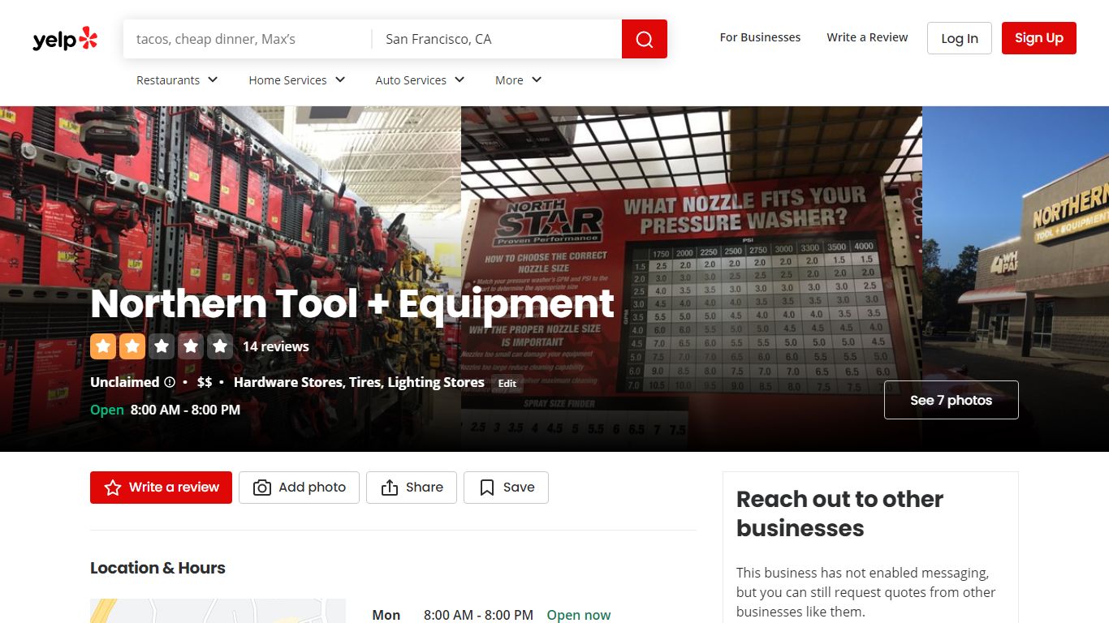
Task: Open the More categories dropdown
Action: [x=518, y=79]
